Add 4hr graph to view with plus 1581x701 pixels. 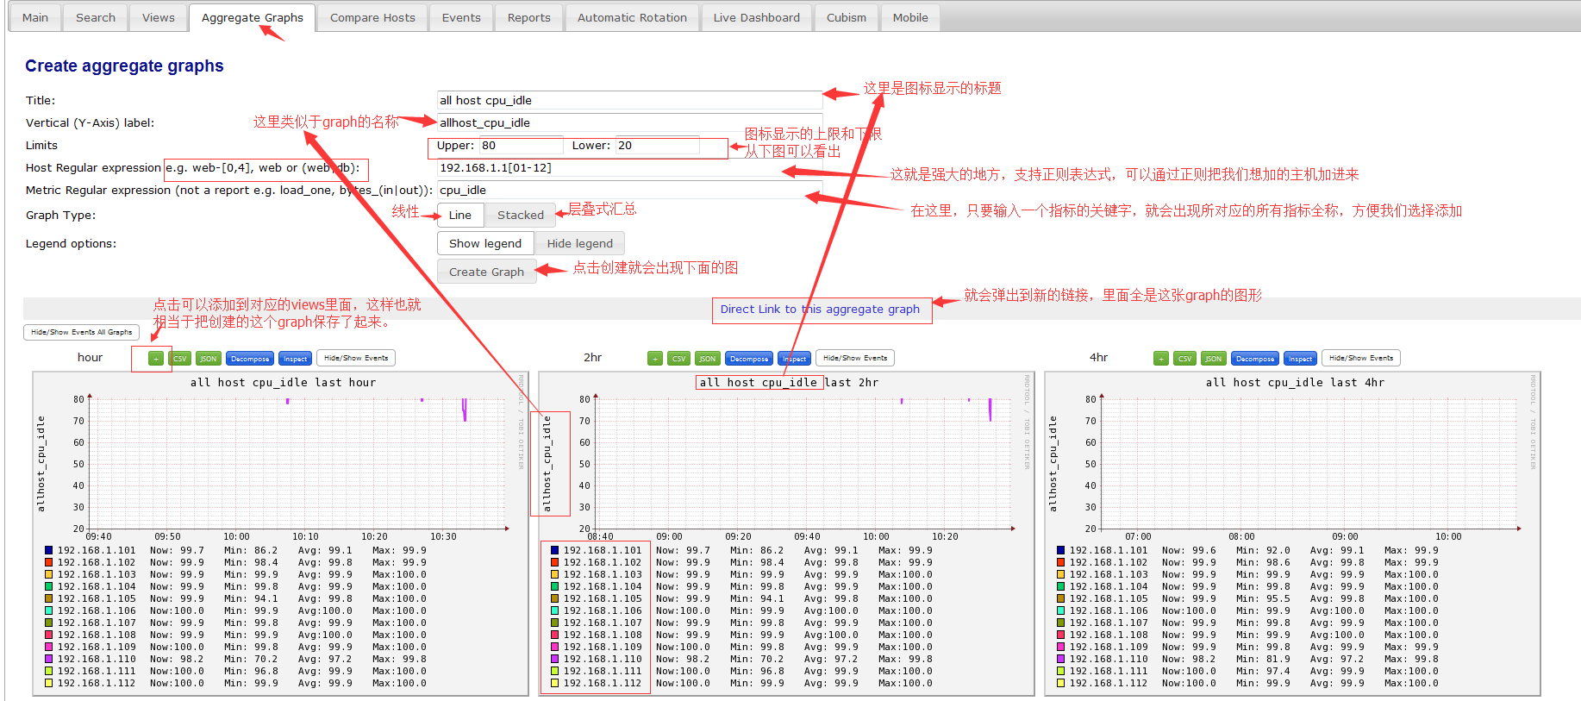[x=1161, y=359]
